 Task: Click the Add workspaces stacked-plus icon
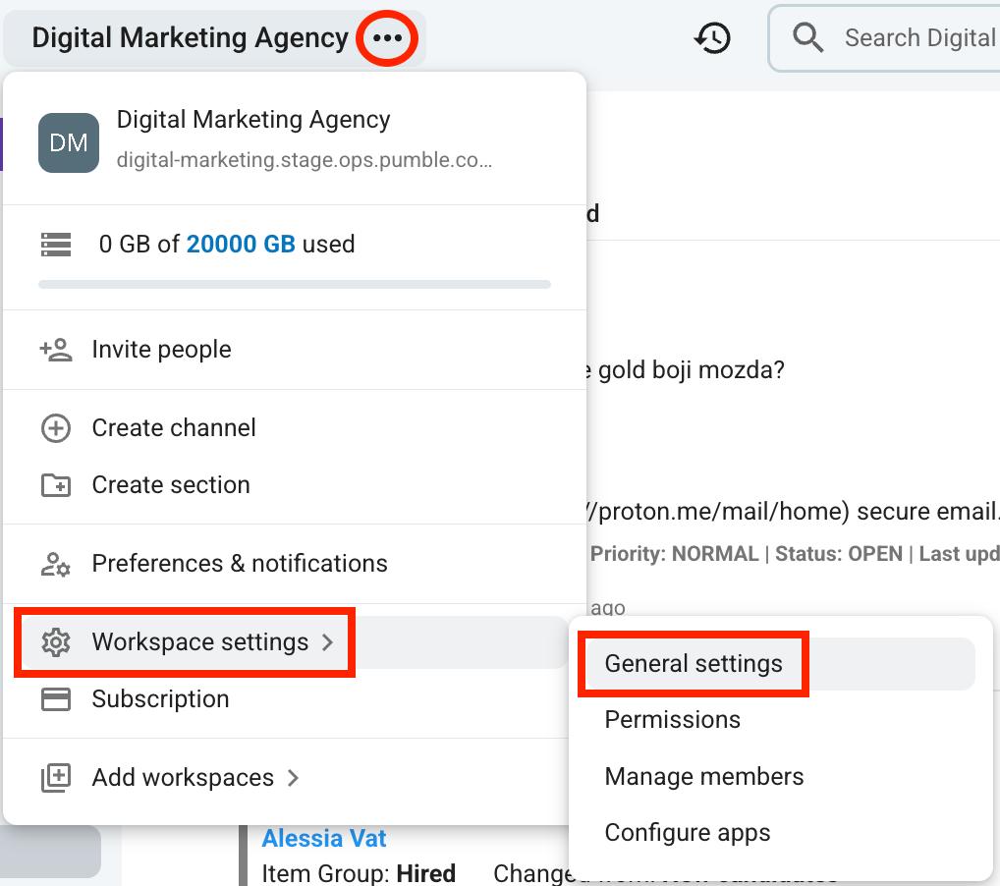(x=56, y=778)
